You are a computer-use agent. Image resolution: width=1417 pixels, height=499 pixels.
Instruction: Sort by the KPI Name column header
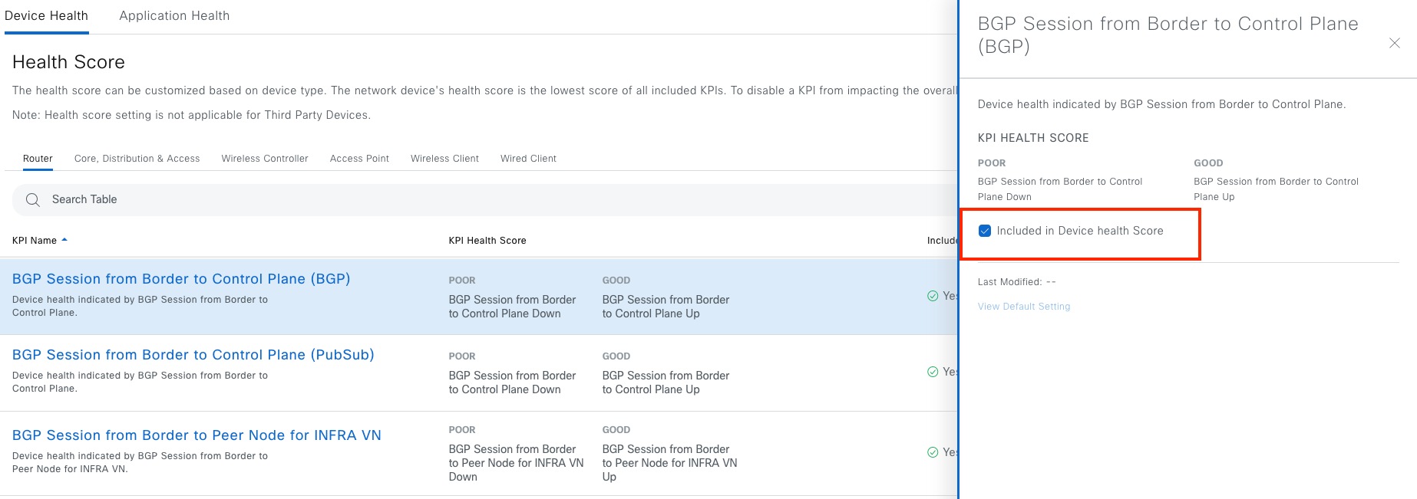click(x=35, y=241)
